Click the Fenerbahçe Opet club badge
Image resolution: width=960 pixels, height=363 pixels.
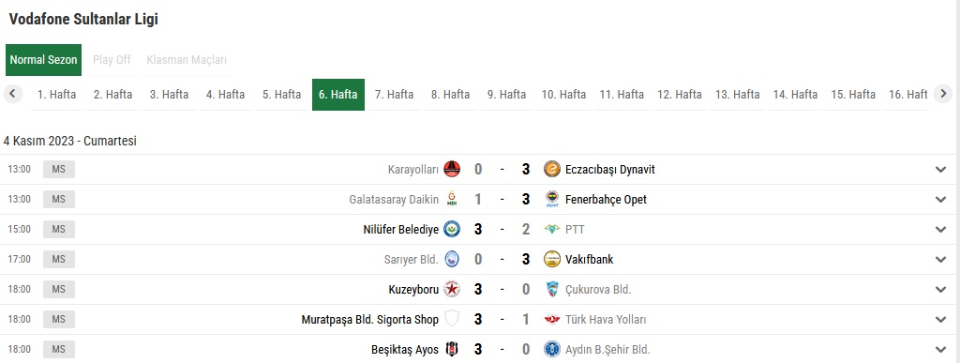point(552,199)
